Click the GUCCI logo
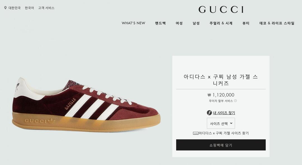The image size is (302, 165). [221, 9]
